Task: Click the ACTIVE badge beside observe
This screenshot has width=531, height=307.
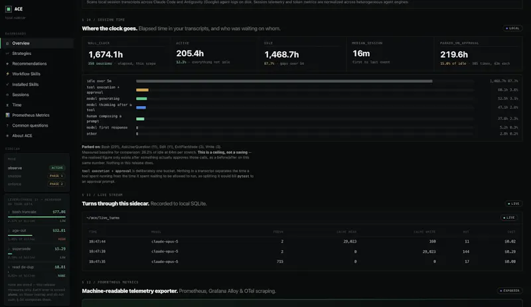Action: click(x=57, y=168)
